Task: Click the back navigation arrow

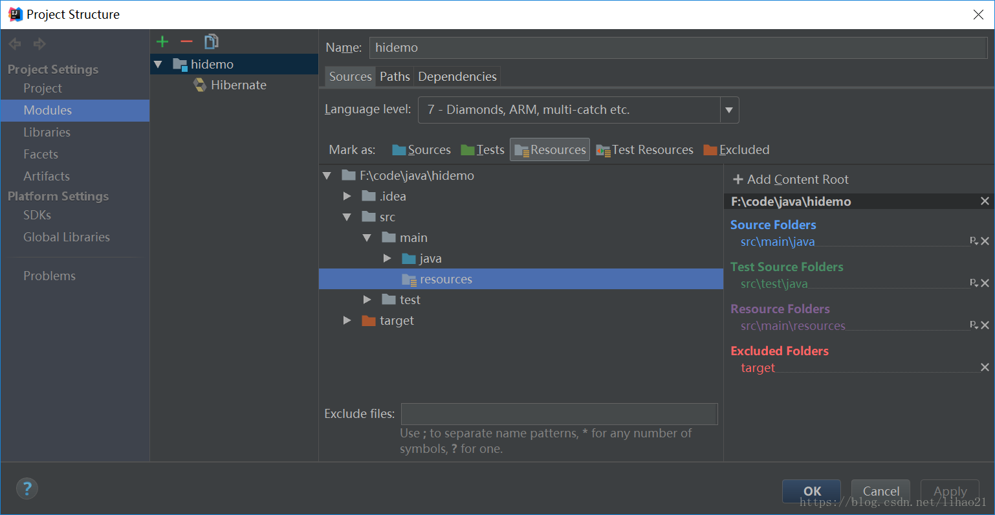Action: [x=15, y=44]
